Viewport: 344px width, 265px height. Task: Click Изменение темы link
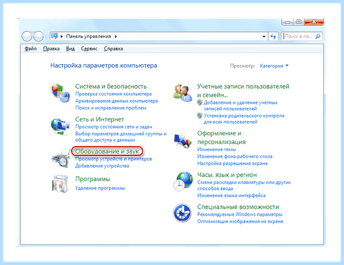click(217, 150)
